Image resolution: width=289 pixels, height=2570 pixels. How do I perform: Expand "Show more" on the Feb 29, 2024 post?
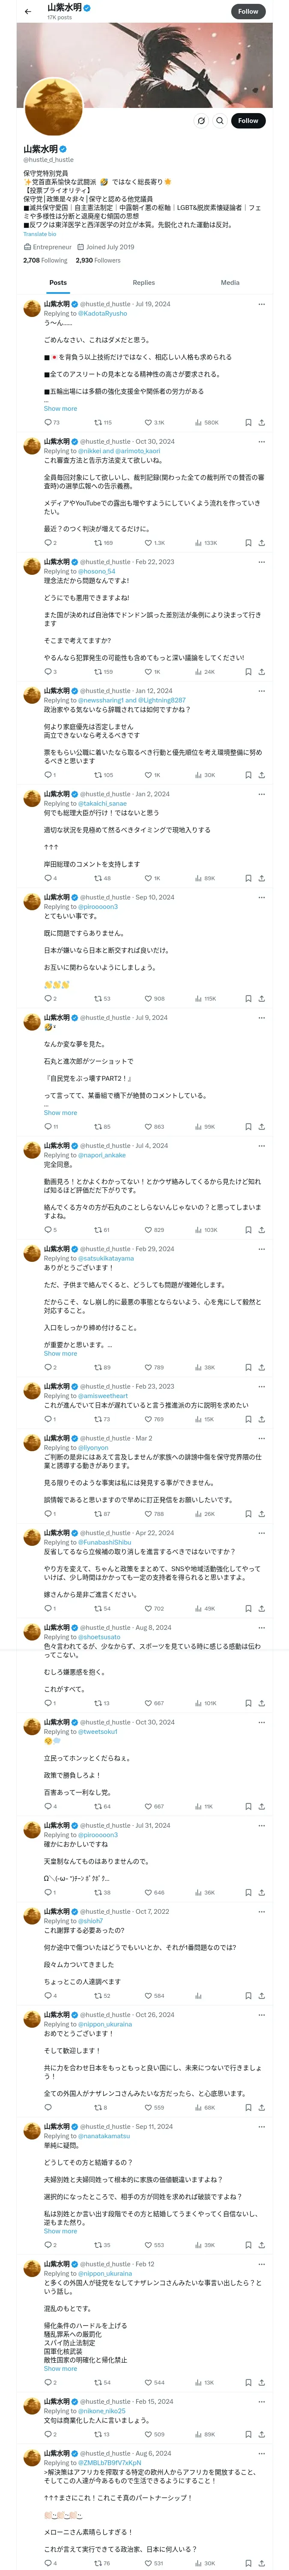60,1353
